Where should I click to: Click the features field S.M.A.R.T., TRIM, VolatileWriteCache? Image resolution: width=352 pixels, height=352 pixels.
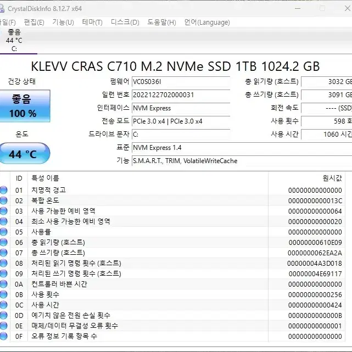242,161
